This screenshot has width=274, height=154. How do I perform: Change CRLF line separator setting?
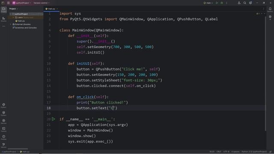(x=219, y=152)
